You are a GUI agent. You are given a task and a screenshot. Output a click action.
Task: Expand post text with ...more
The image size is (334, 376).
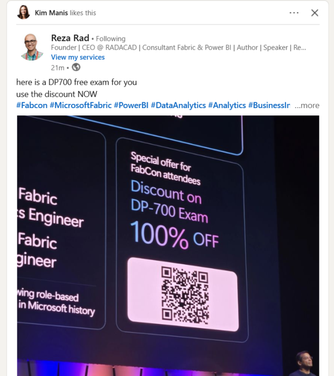(307, 105)
